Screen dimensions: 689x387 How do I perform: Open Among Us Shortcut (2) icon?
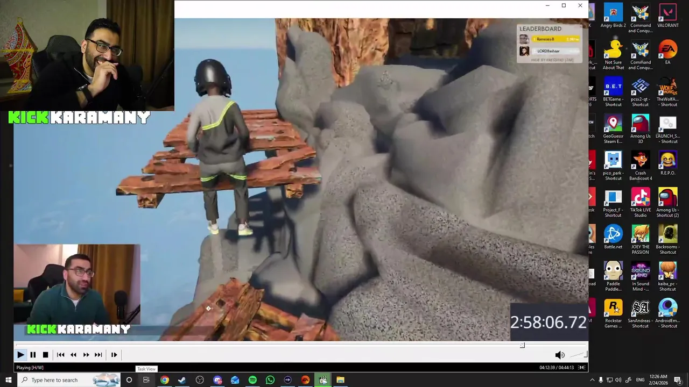click(x=668, y=202)
